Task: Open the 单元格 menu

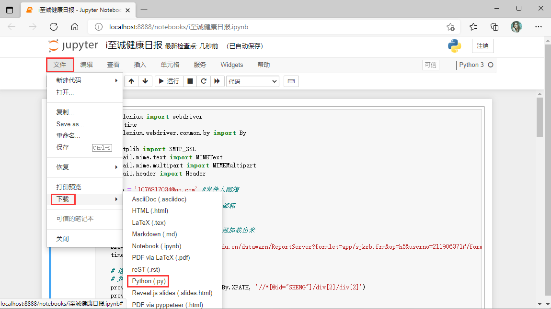Action: pyautogui.click(x=170, y=65)
